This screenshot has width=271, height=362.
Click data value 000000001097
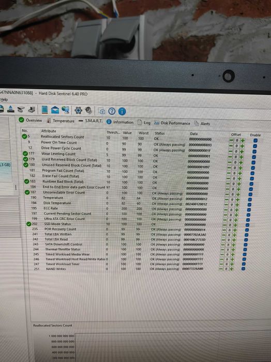(199, 167)
